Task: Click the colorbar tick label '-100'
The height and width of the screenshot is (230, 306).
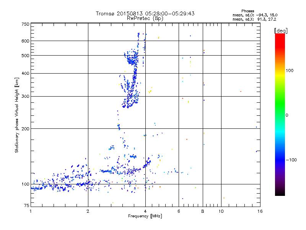Action: coord(291,160)
